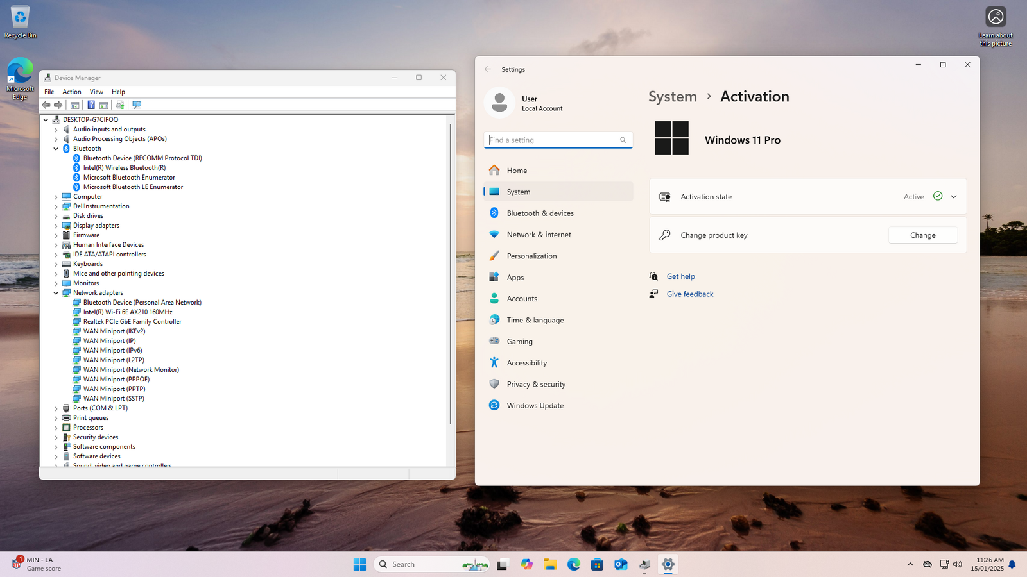Image resolution: width=1027 pixels, height=577 pixels.
Task: Show hidden icons in system tray
Action: click(910, 564)
